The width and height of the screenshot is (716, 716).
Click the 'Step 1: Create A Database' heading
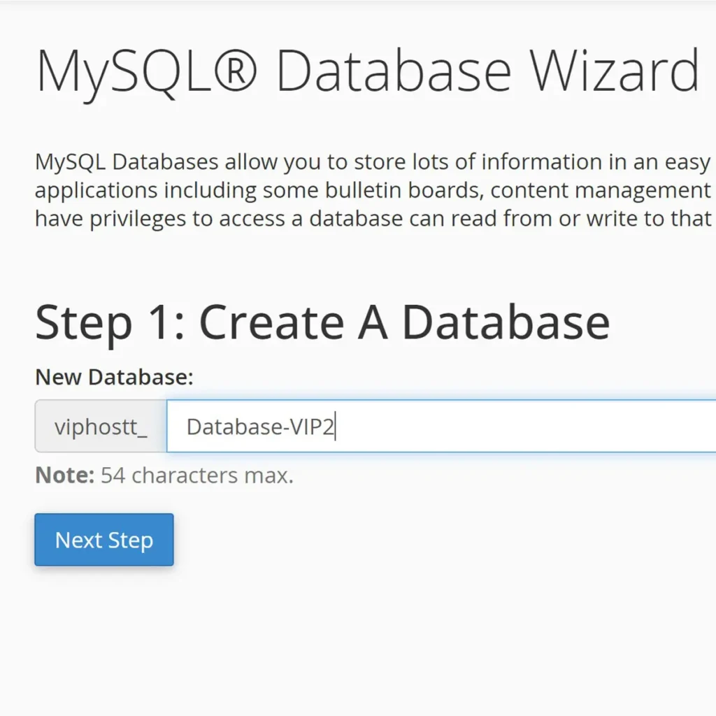point(322,323)
